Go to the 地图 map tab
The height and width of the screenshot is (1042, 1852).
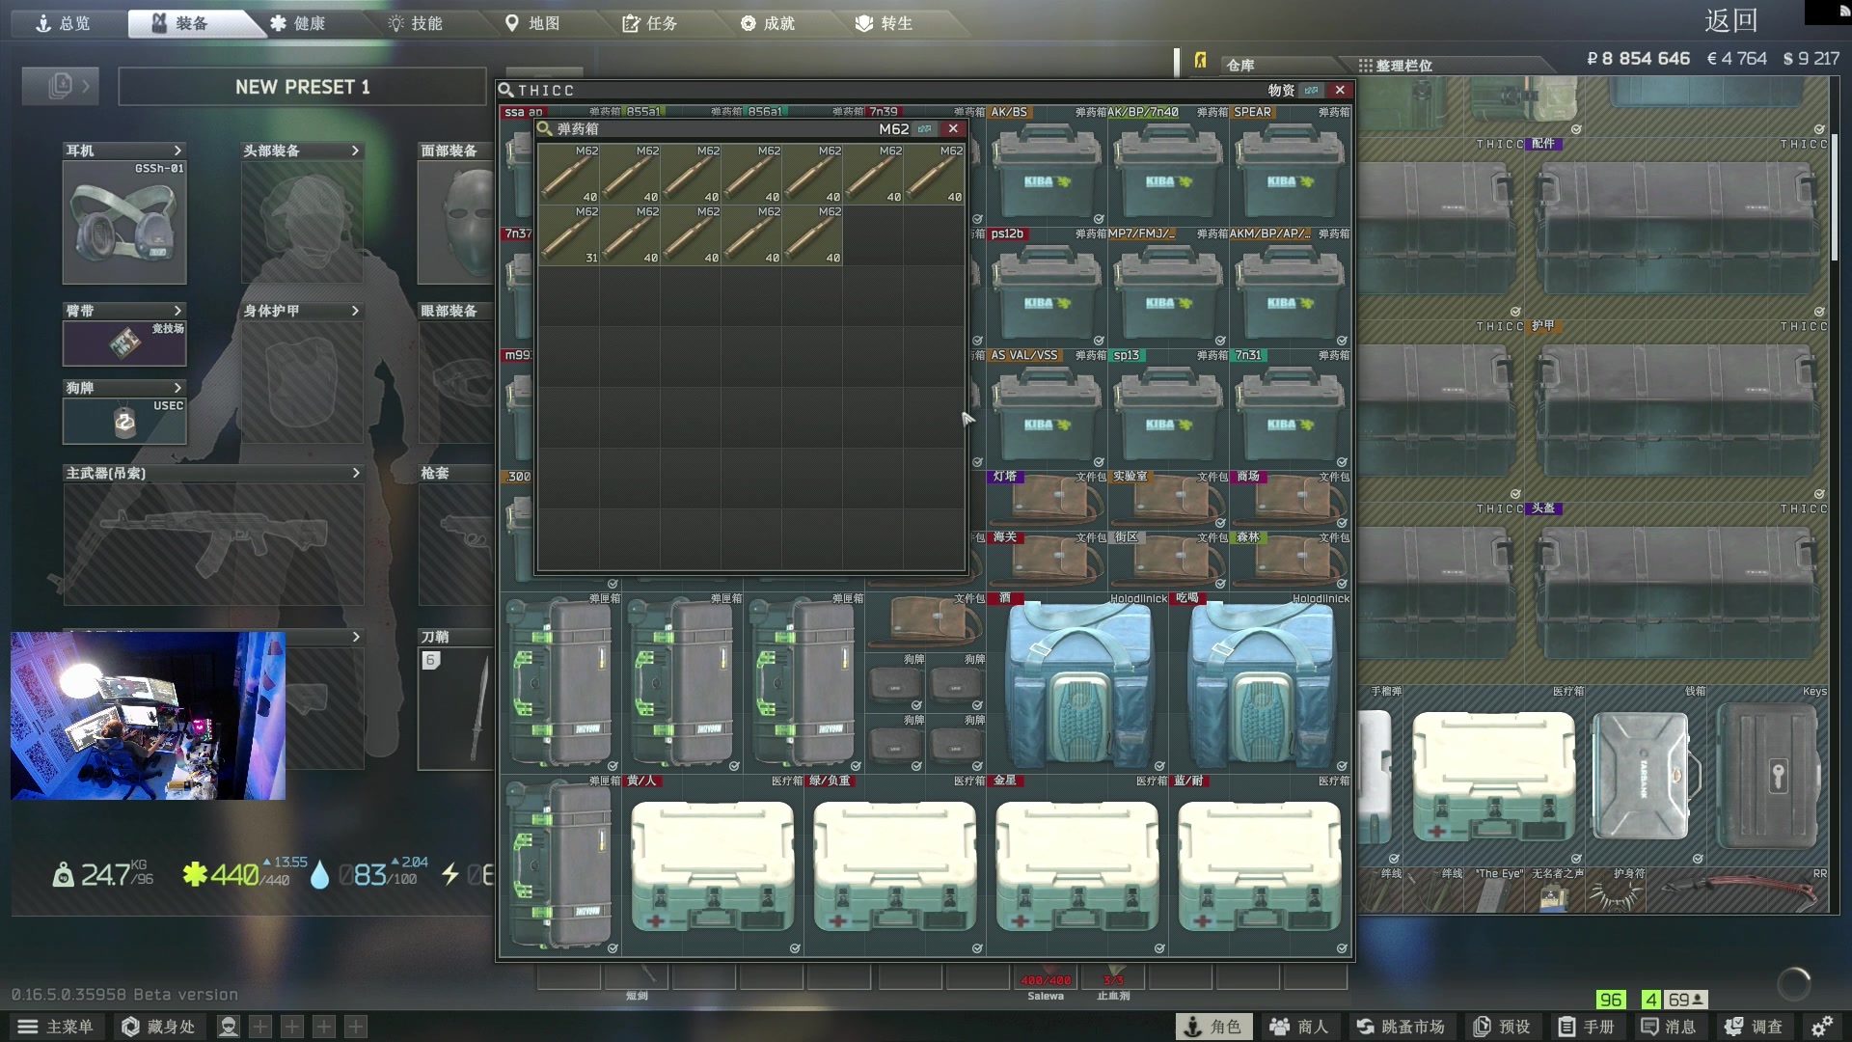point(533,23)
